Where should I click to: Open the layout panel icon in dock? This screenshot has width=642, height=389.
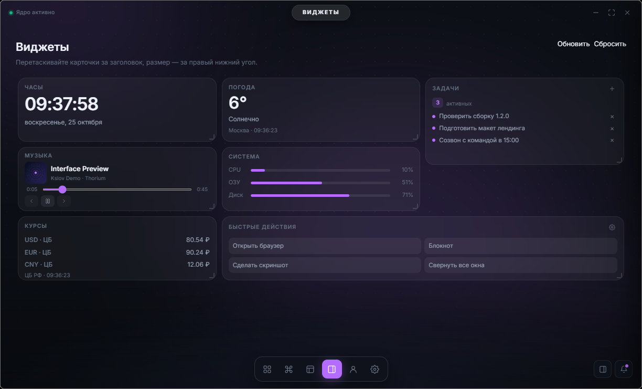click(x=310, y=369)
